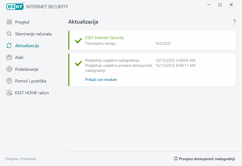Select Podešavanje in the sidebar

(x=27, y=69)
